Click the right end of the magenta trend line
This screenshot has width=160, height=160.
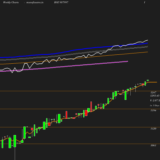tap(128, 61)
